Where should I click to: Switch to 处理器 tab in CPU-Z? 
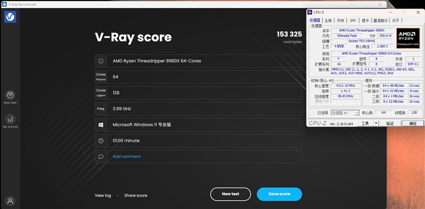click(x=314, y=21)
